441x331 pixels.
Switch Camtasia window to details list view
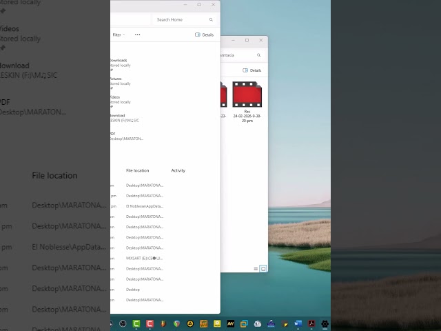[x=256, y=268]
